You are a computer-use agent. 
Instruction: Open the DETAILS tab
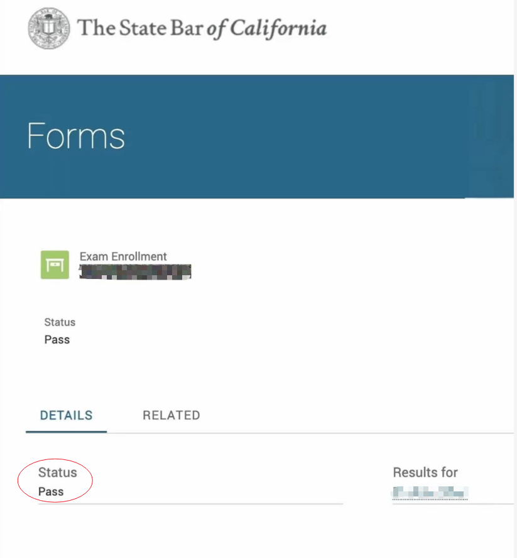coord(66,415)
